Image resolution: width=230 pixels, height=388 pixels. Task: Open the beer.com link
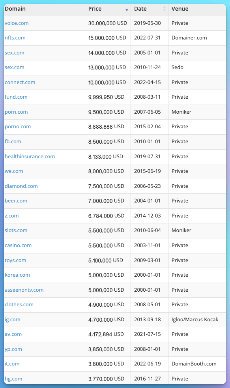16,201
